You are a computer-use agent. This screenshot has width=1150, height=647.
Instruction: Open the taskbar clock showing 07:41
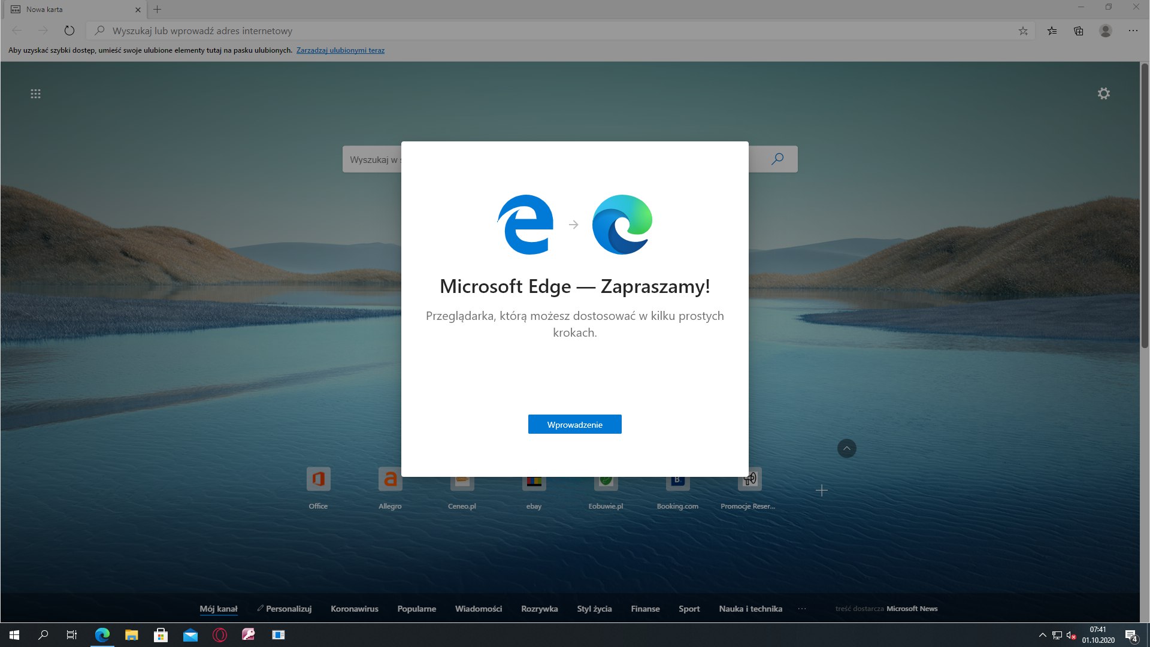(1098, 635)
